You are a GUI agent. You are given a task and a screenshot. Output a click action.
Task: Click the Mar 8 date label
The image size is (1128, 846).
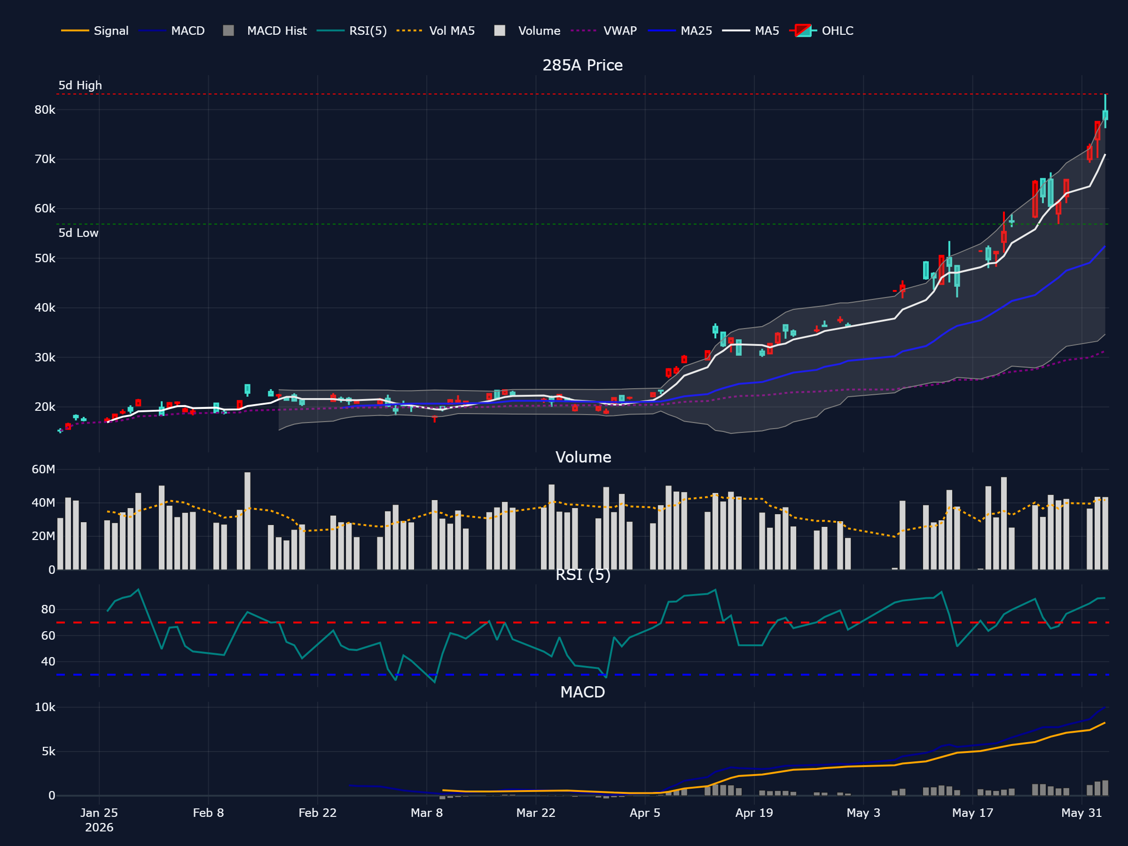427,813
